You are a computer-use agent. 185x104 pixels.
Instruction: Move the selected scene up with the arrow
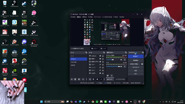[x=83, y=79]
